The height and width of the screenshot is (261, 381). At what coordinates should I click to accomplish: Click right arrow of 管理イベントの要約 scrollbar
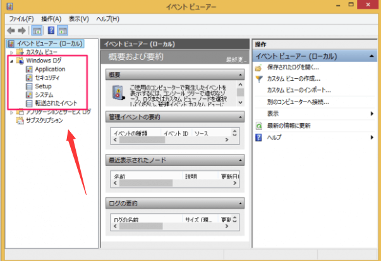[x=227, y=140]
